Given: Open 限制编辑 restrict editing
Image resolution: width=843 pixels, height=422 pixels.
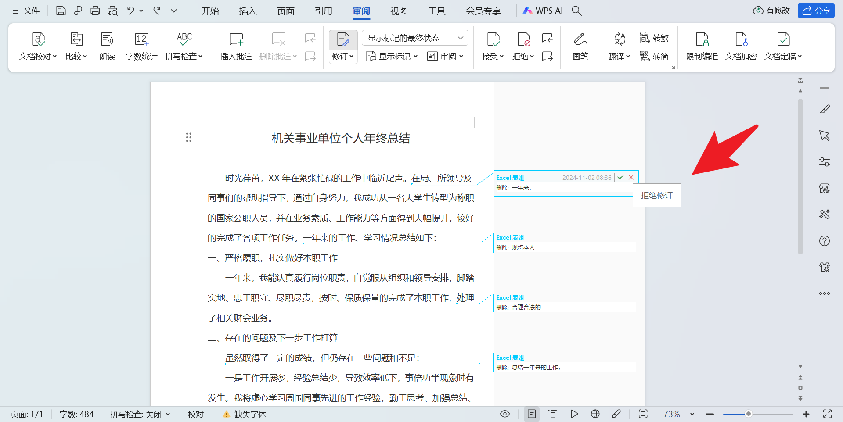Looking at the screenshot, I should [701, 46].
